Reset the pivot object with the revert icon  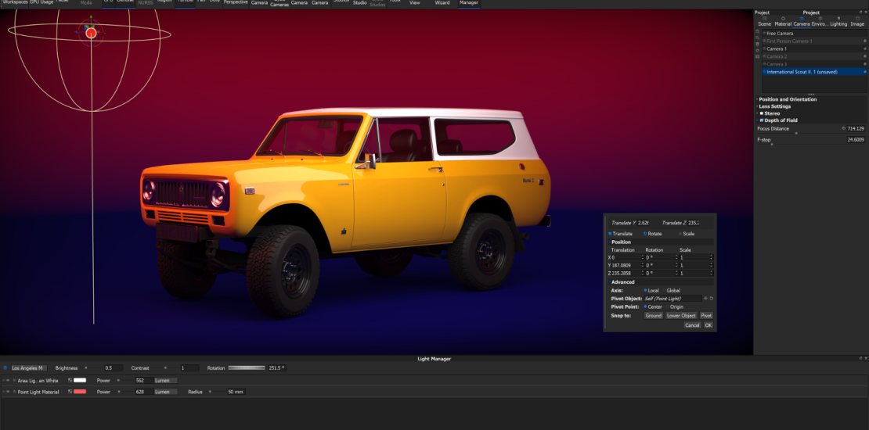click(711, 299)
